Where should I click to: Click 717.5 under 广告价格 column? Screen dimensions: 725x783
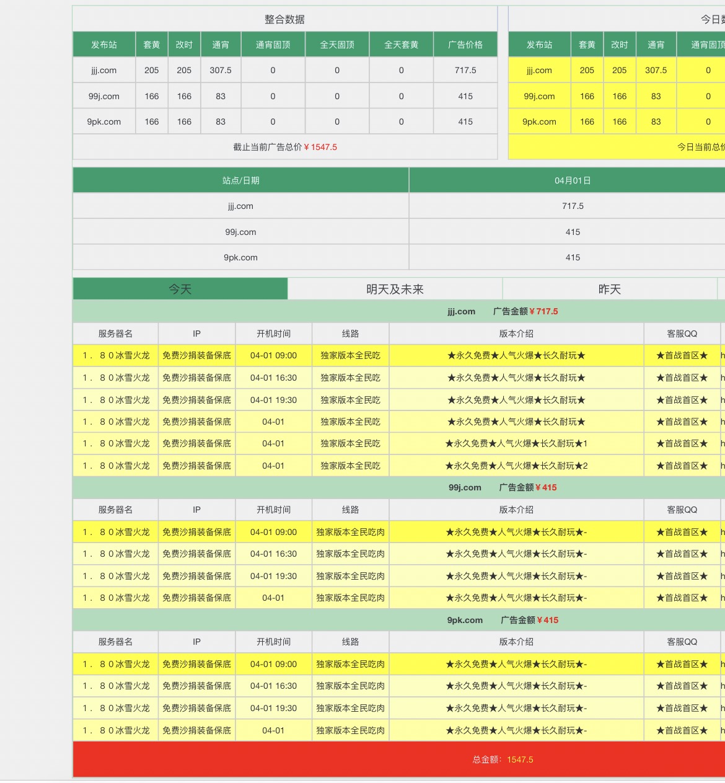tap(465, 70)
